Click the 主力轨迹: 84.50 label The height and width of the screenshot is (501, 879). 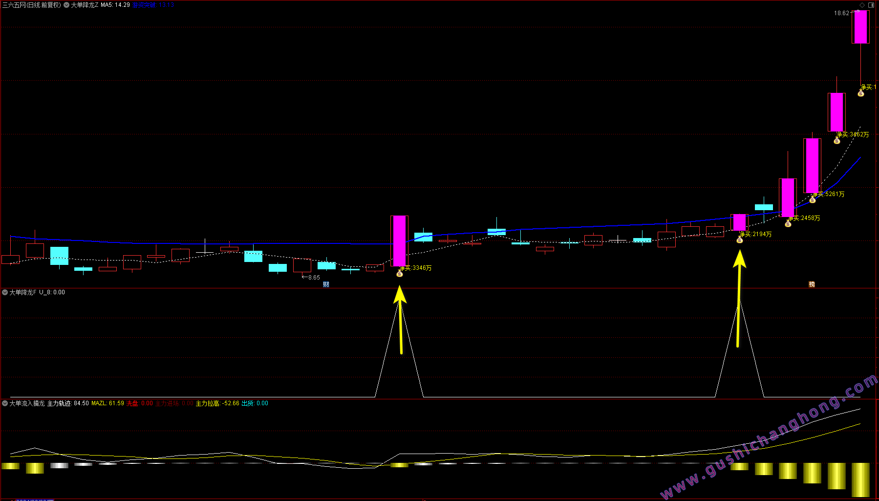click(x=68, y=403)
